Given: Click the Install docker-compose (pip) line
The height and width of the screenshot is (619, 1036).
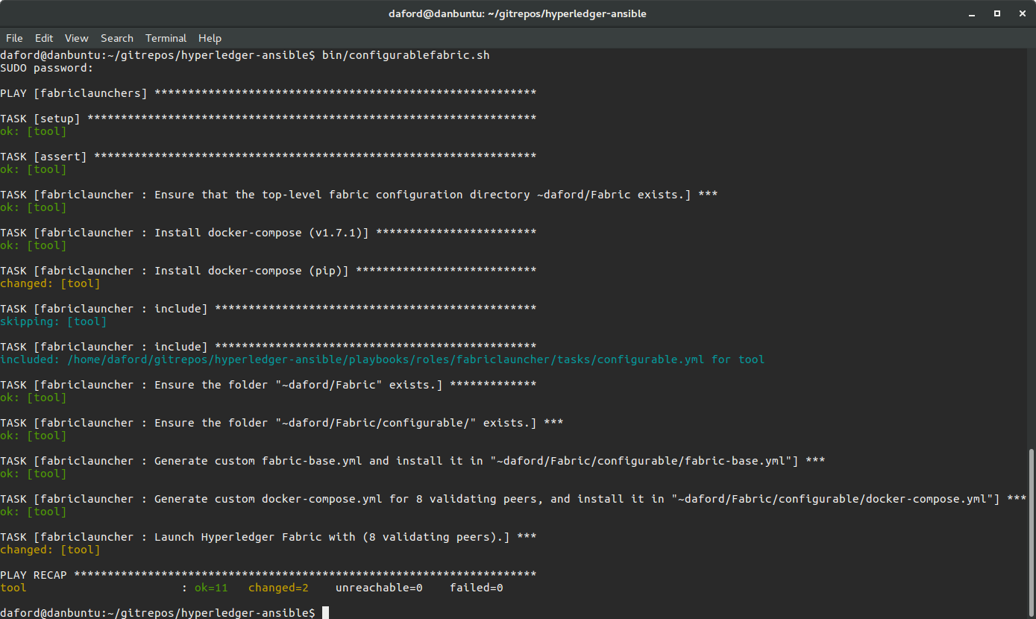Looking at the screenshot, I should (x=269, y=271).
